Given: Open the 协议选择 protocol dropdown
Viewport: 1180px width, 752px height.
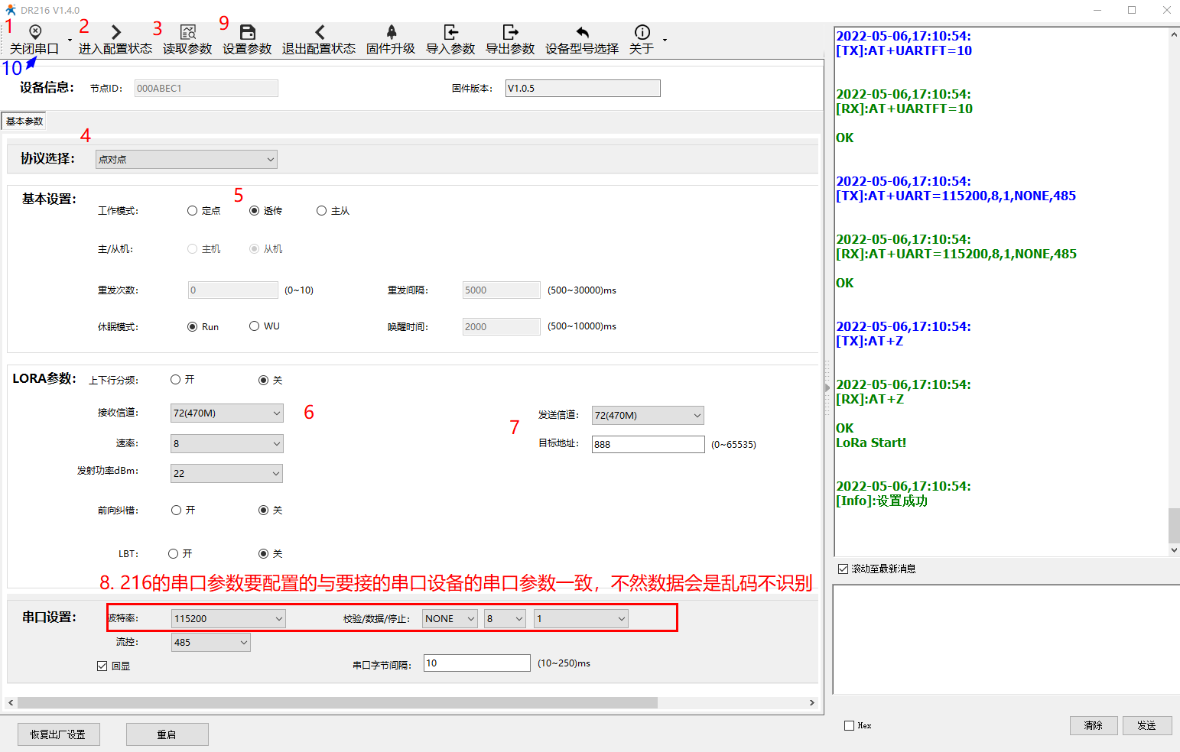Looking at the screenshot, I should (186, 160).
